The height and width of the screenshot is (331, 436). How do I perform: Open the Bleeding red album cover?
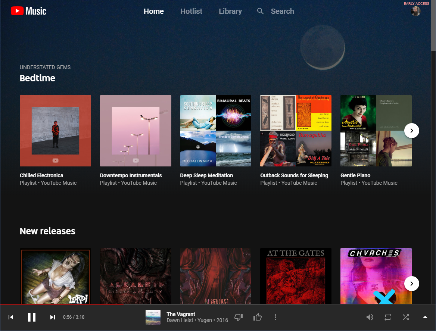click(216, 276)
